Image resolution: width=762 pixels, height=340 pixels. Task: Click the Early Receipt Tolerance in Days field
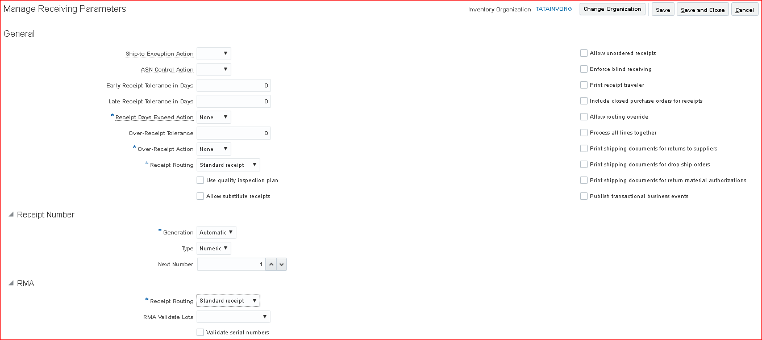click(x=234, y=86)
